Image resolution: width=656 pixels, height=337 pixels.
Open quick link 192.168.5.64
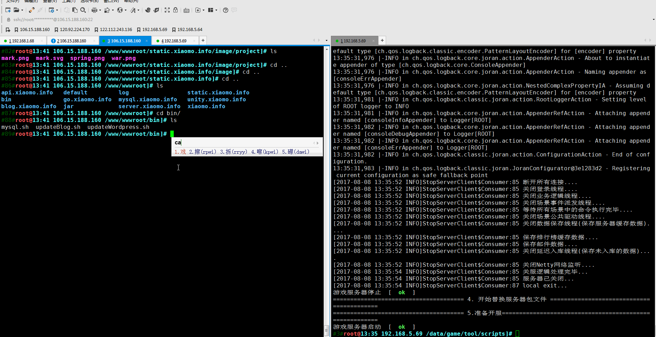pos(187,30)
